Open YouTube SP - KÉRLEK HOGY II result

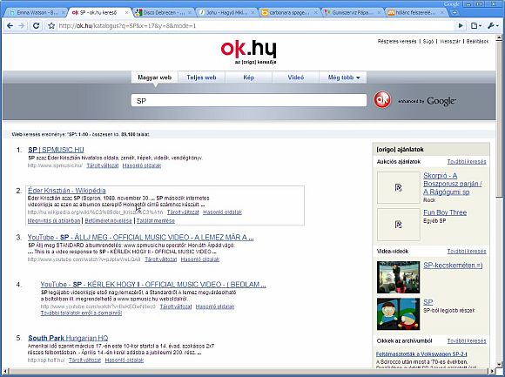pos(153,285)
